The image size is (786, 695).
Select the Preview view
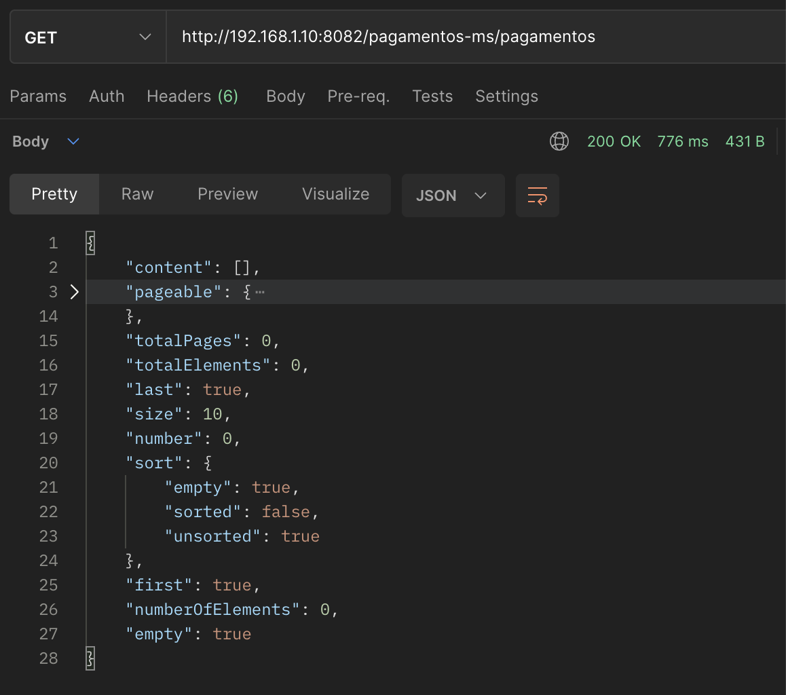[x=227, y=194]
